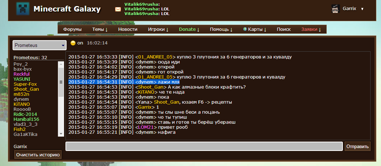Click the Garrix name above clear history

click(21, 146)
